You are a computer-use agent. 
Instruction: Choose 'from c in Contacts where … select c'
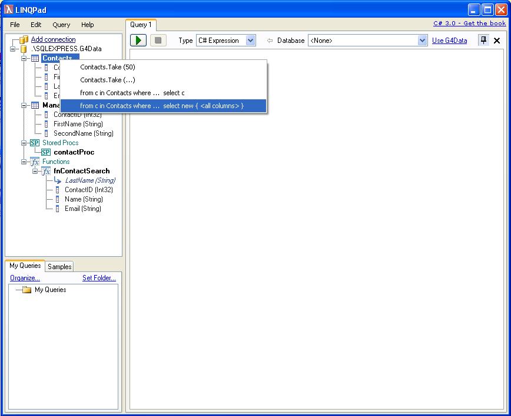click(x=164, y=93)
